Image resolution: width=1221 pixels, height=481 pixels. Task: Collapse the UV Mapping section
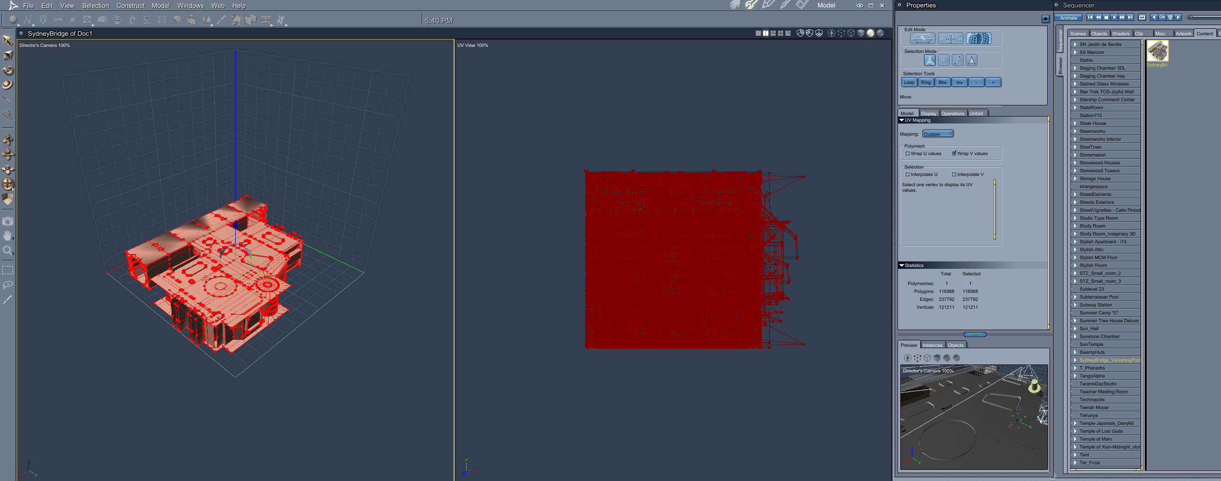[902, 120]
